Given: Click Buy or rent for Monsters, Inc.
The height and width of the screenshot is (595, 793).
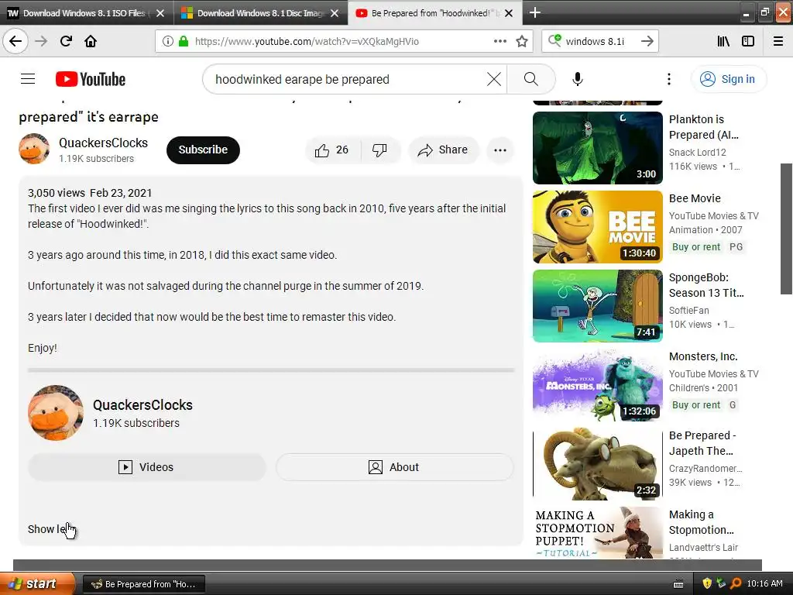Looking at the screenshot, I should [696, 405].
